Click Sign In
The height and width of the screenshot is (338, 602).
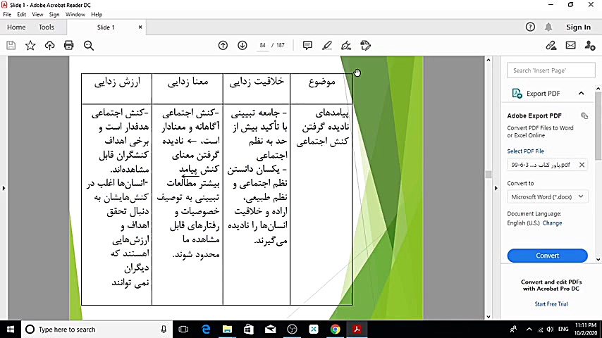[578, 27]
